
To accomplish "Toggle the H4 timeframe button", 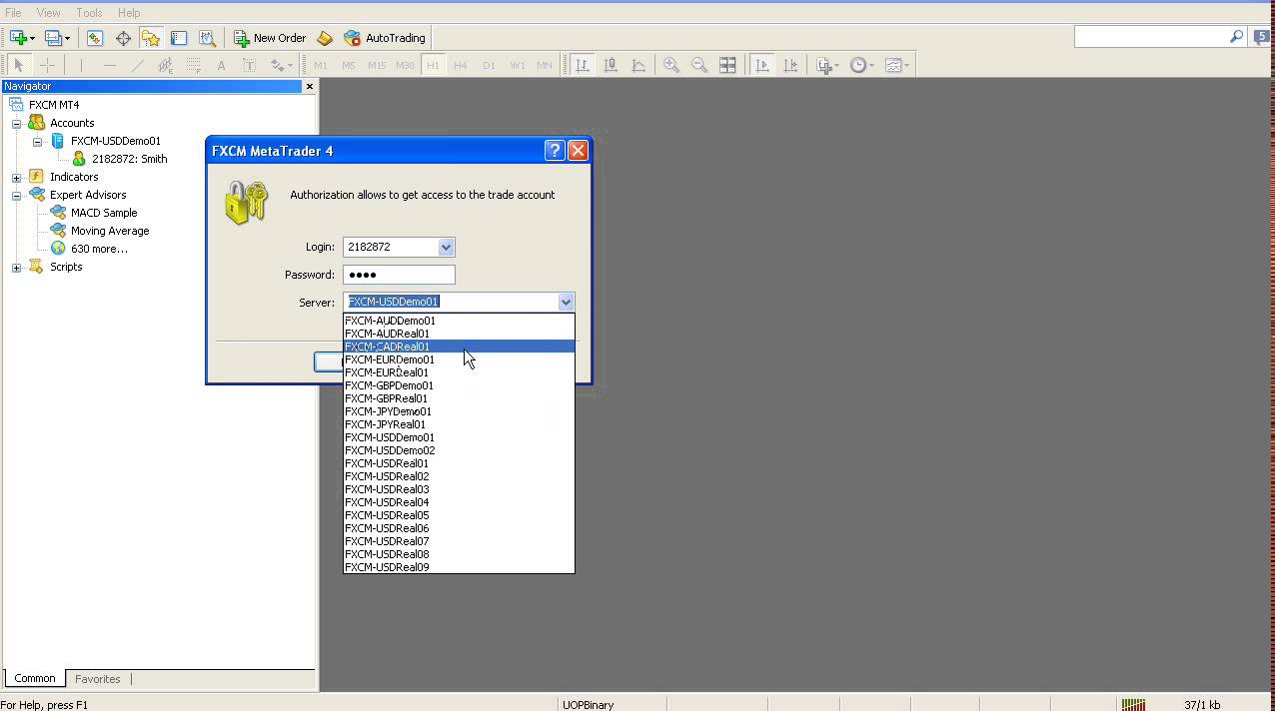I will (x=461, y=65).
